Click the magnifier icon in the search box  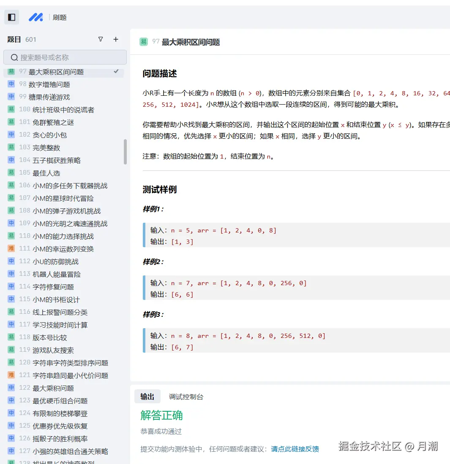[x=14, y=57]
